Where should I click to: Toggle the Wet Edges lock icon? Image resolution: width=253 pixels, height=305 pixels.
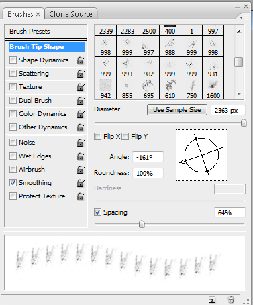[81, 156]
